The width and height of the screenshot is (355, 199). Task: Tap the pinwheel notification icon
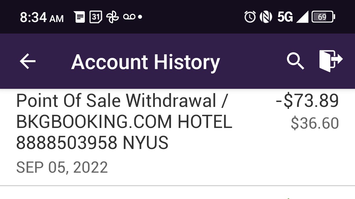112,17
